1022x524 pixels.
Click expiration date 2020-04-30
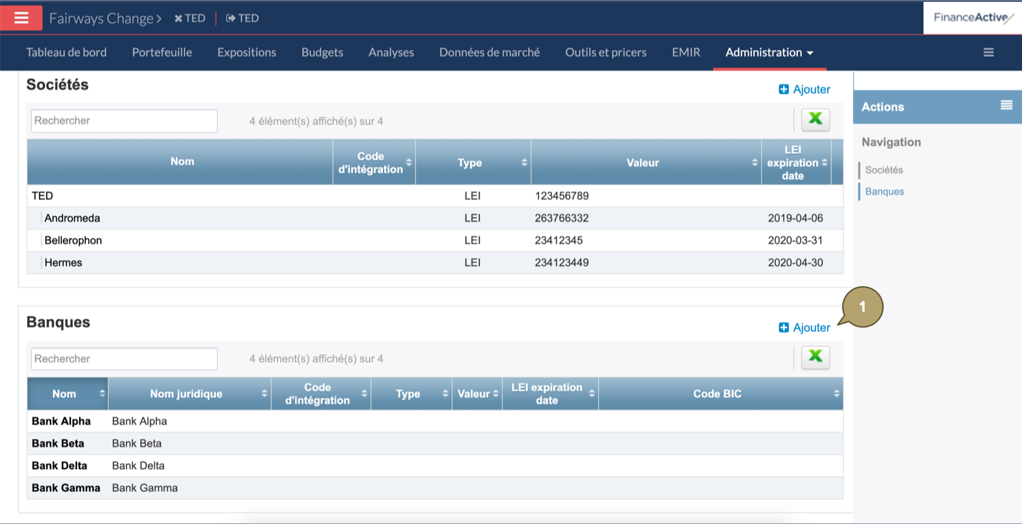click(x=795, y=263)
